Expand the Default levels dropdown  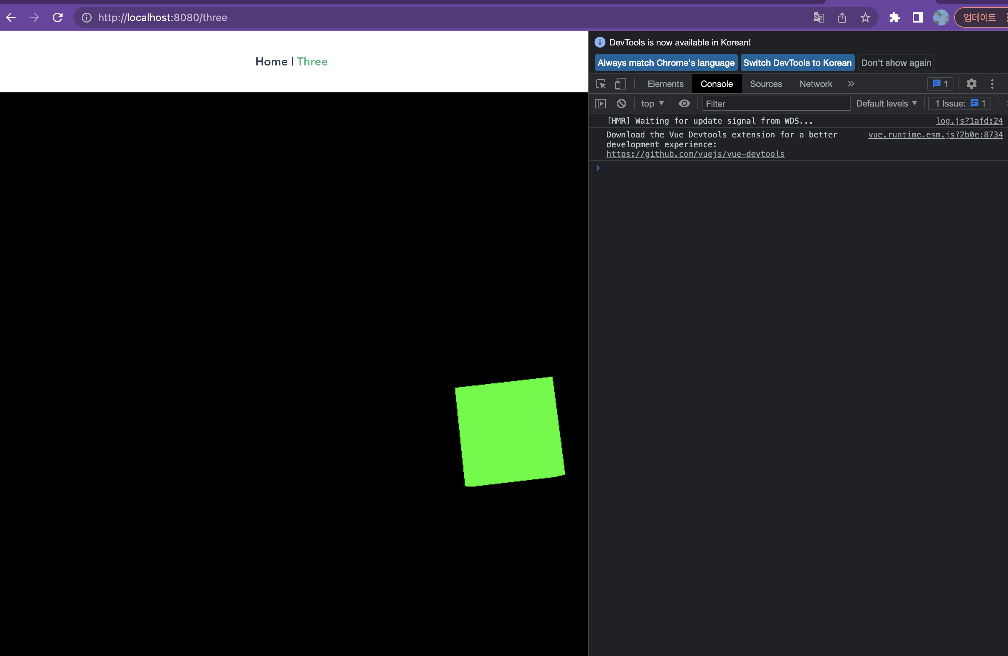[886, 104]
